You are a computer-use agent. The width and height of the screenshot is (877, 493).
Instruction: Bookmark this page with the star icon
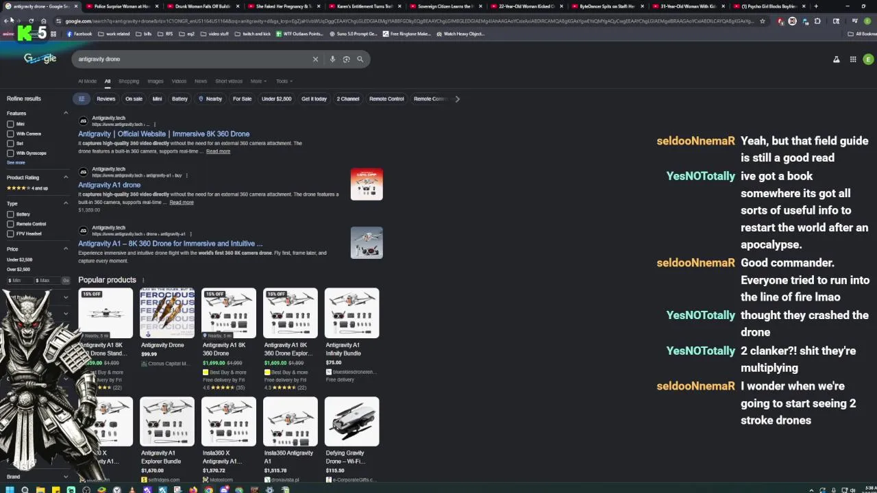click(x=762, y=21)
